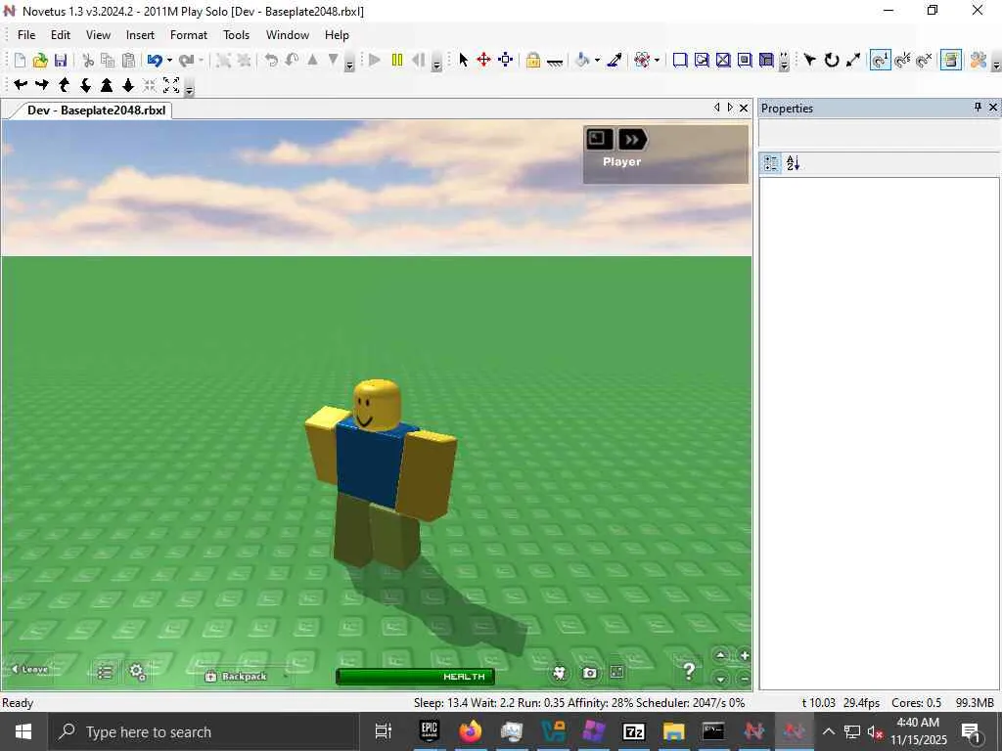Open the Material dropdown arrow
The width and height of the screenshot is (1002, 751).
point(657,61)
